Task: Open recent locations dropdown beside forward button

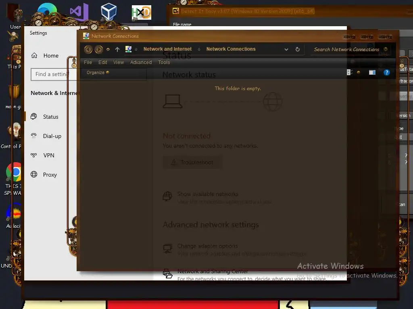Action: coord(108,49)
